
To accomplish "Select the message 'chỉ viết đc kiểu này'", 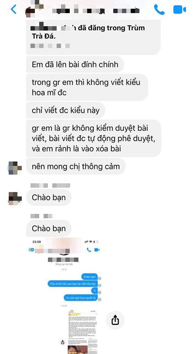I will tap(65, 110).
